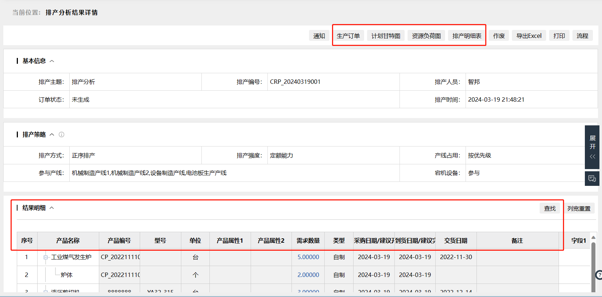
Task: Click the 排产主题 value 排产分析
Action: coord(84,82)
